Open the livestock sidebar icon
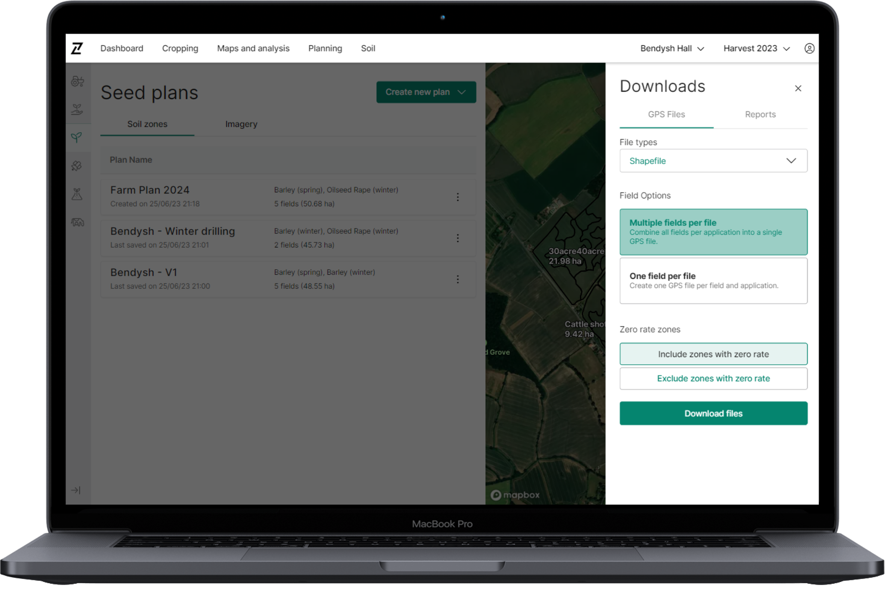 pos(77,222)
